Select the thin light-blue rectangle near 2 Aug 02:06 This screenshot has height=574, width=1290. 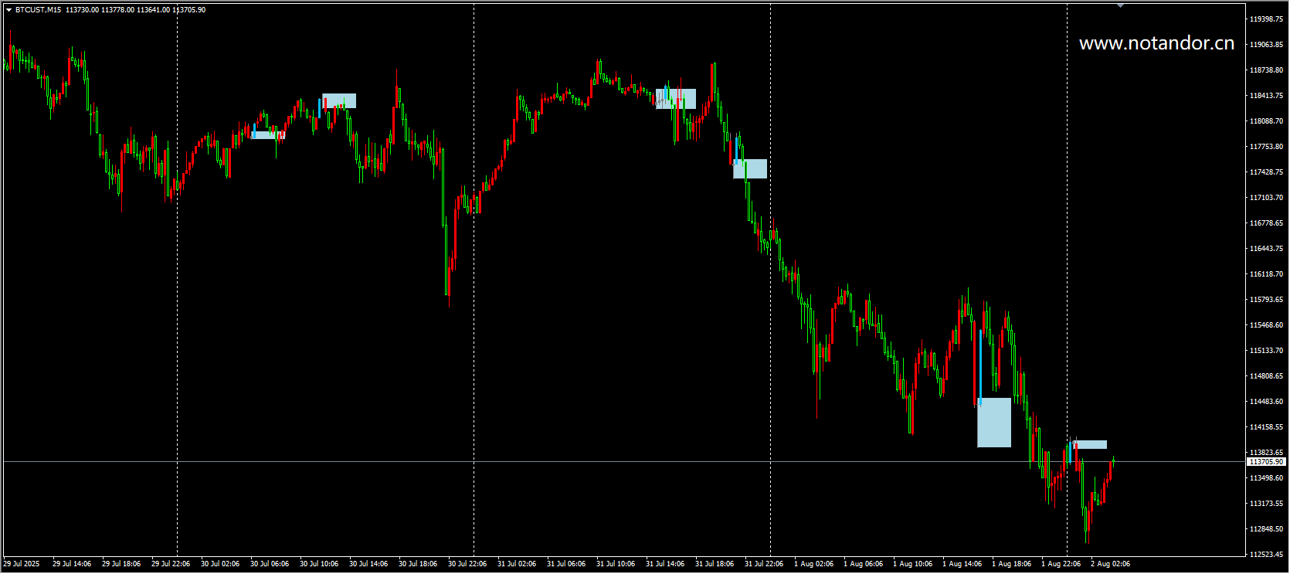pos(1090,444)
